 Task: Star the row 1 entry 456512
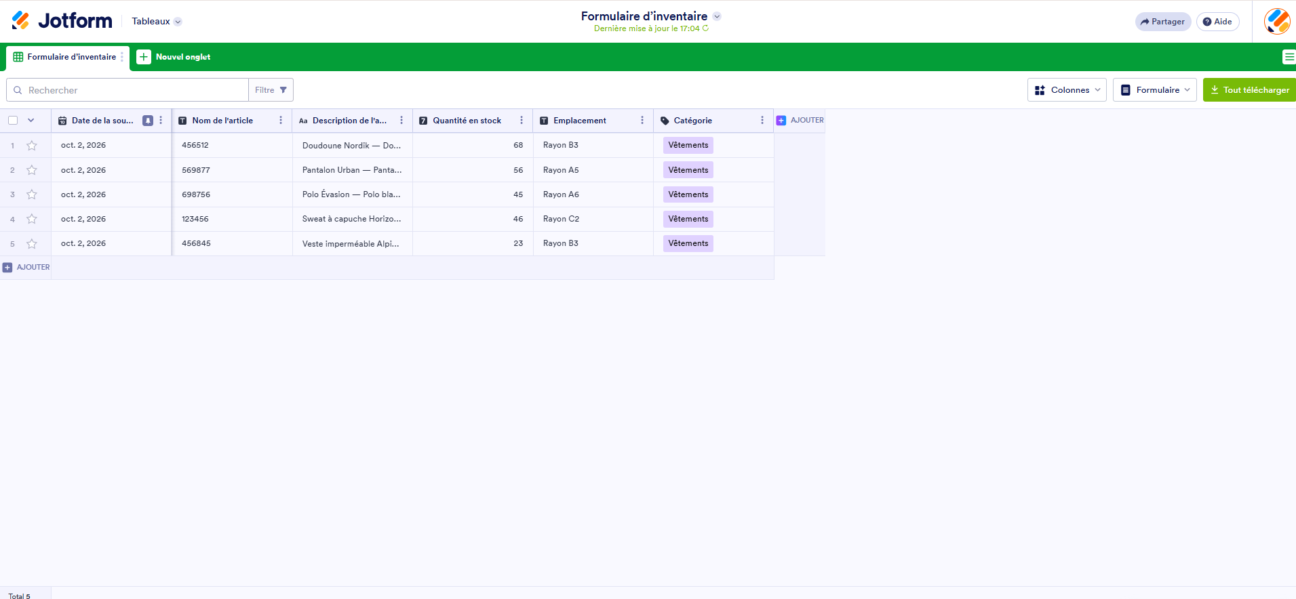click(x=32, y=146)
